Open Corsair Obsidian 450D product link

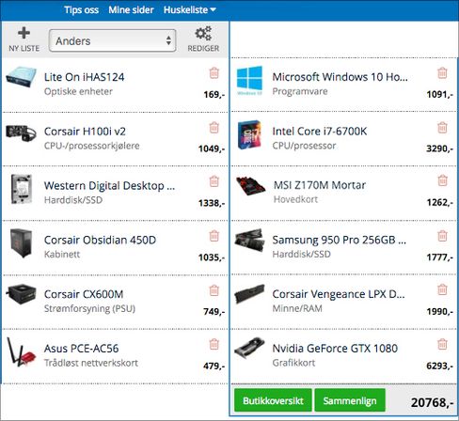[100, 240]
